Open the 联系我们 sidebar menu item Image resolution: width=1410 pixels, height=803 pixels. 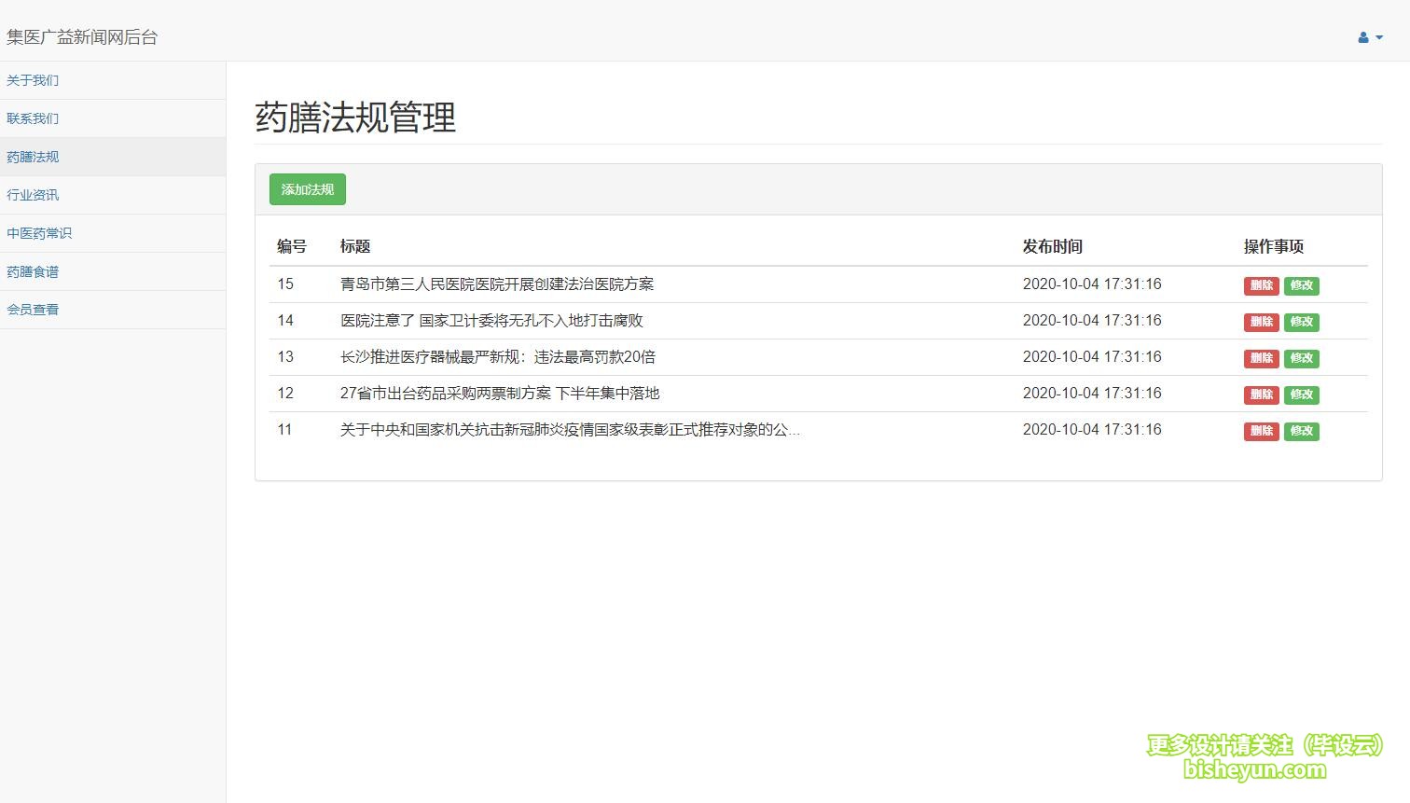(113, 118)
